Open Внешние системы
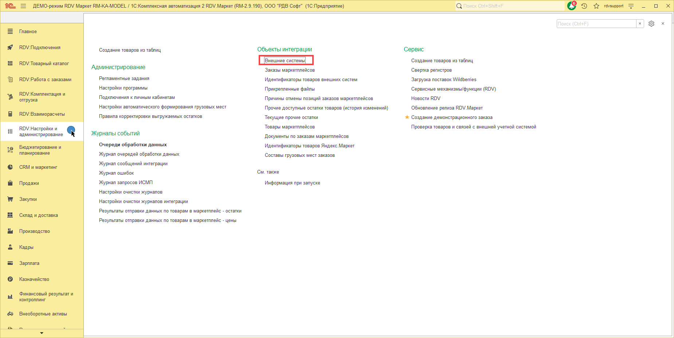The width and height of the screenshot is (674, 338). click(285, 60)
